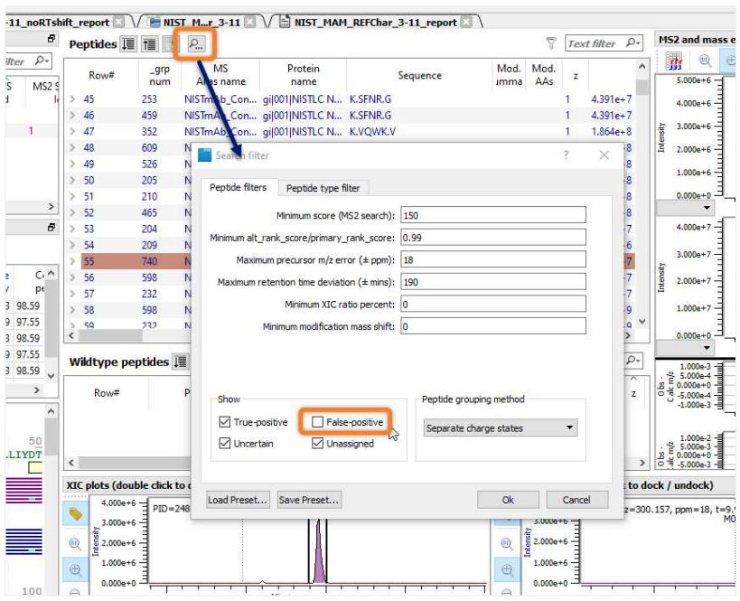This screenshot has height=601, width=740.
Task: Expand peptide row 46
Action: tap(72, 115)
